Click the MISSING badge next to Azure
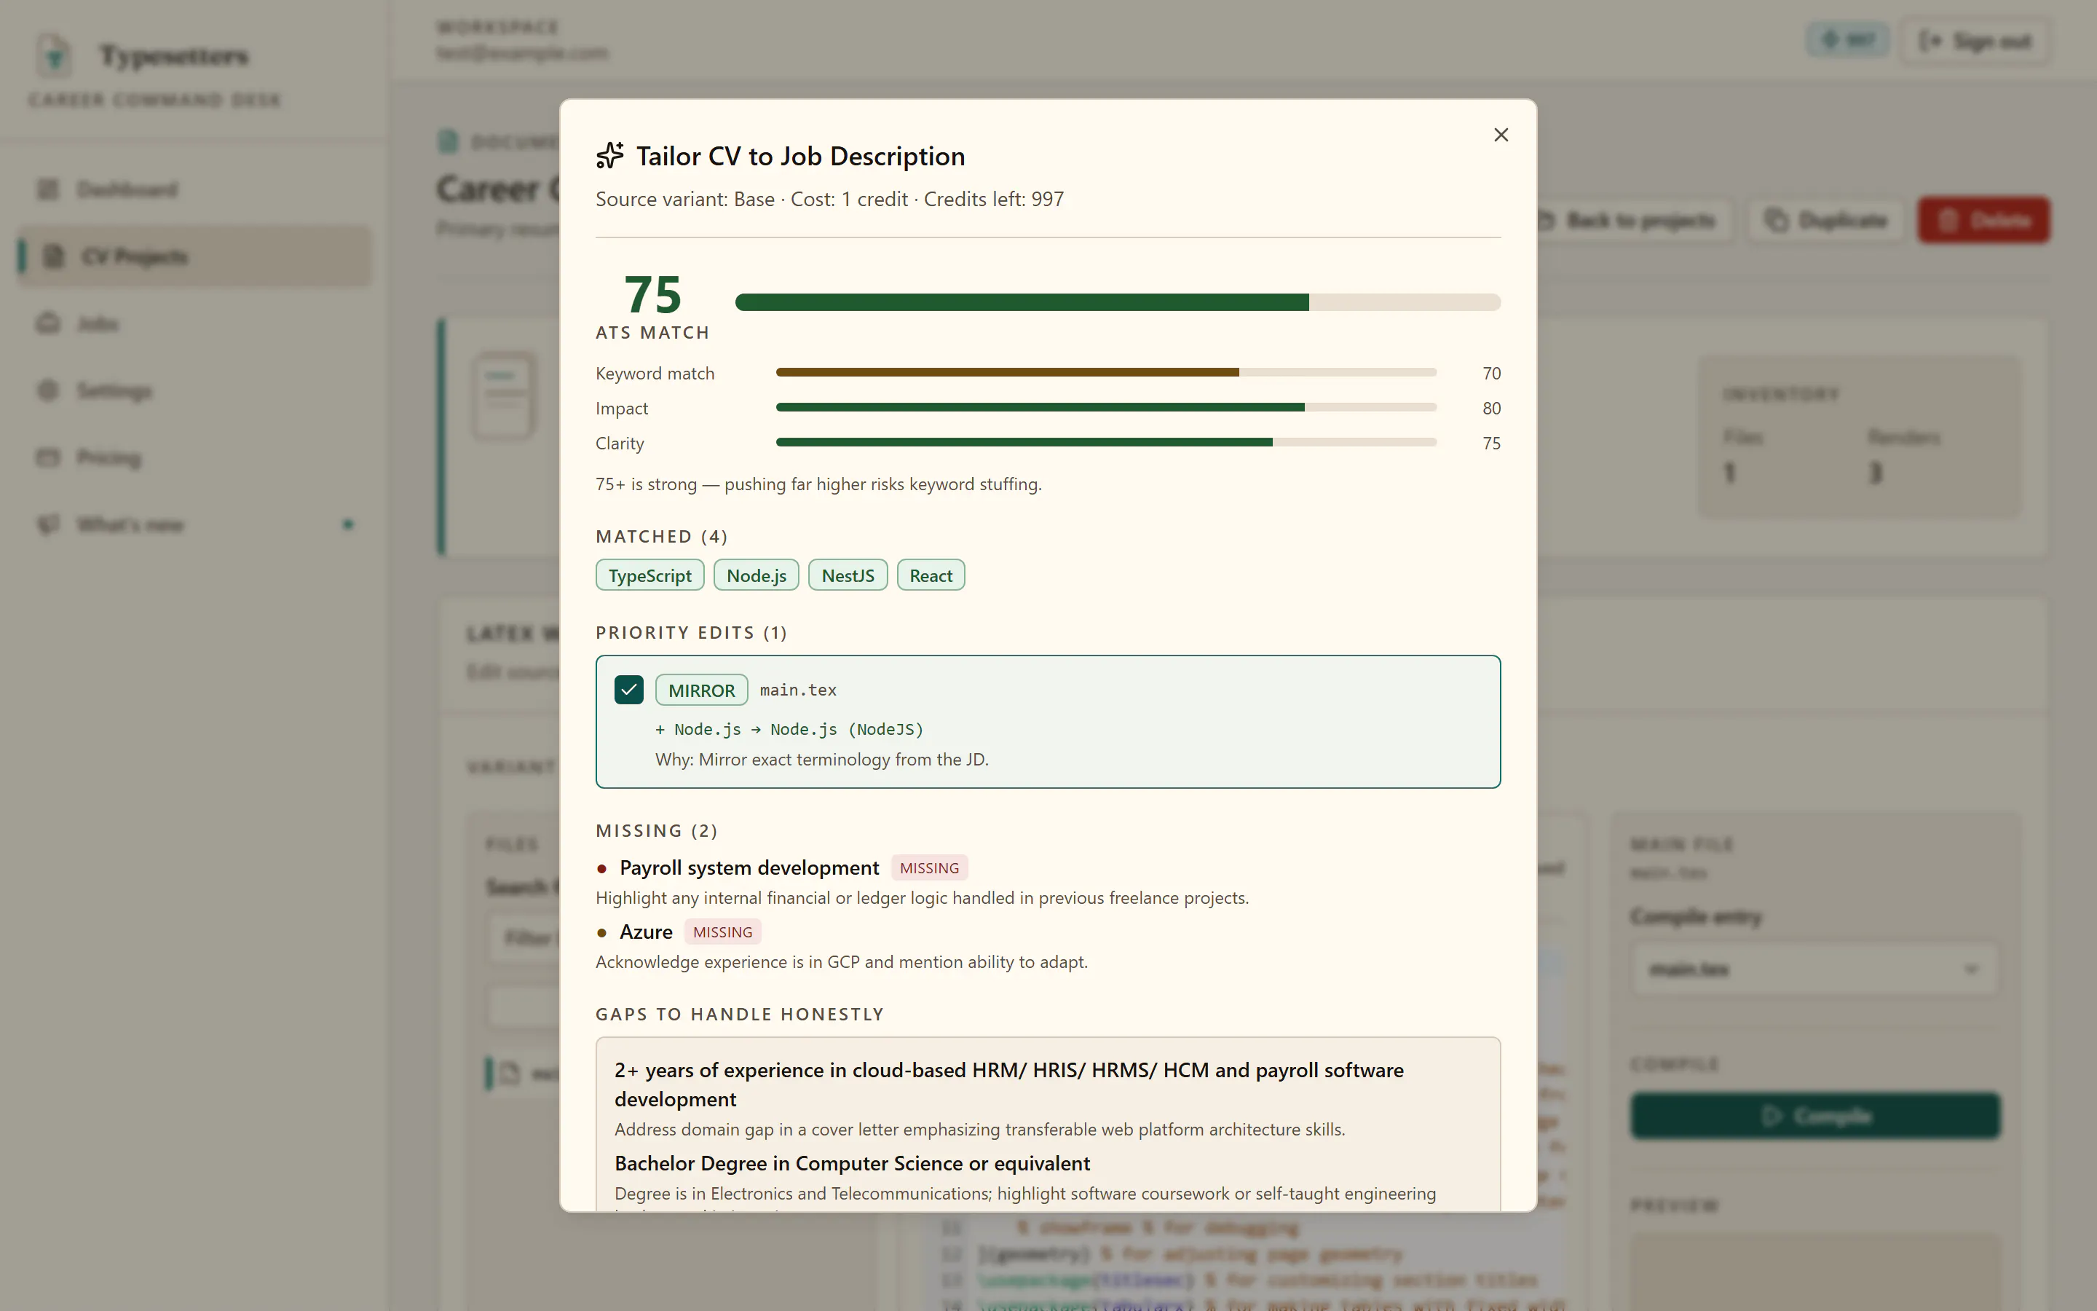The width and height of the screenshot is (2097, 1311). [x=723, y=932]
